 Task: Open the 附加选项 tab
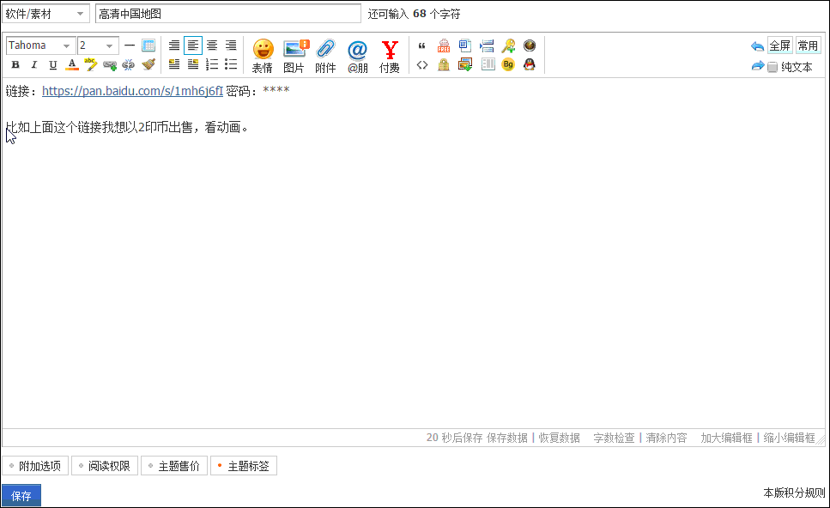click(35, 466)
